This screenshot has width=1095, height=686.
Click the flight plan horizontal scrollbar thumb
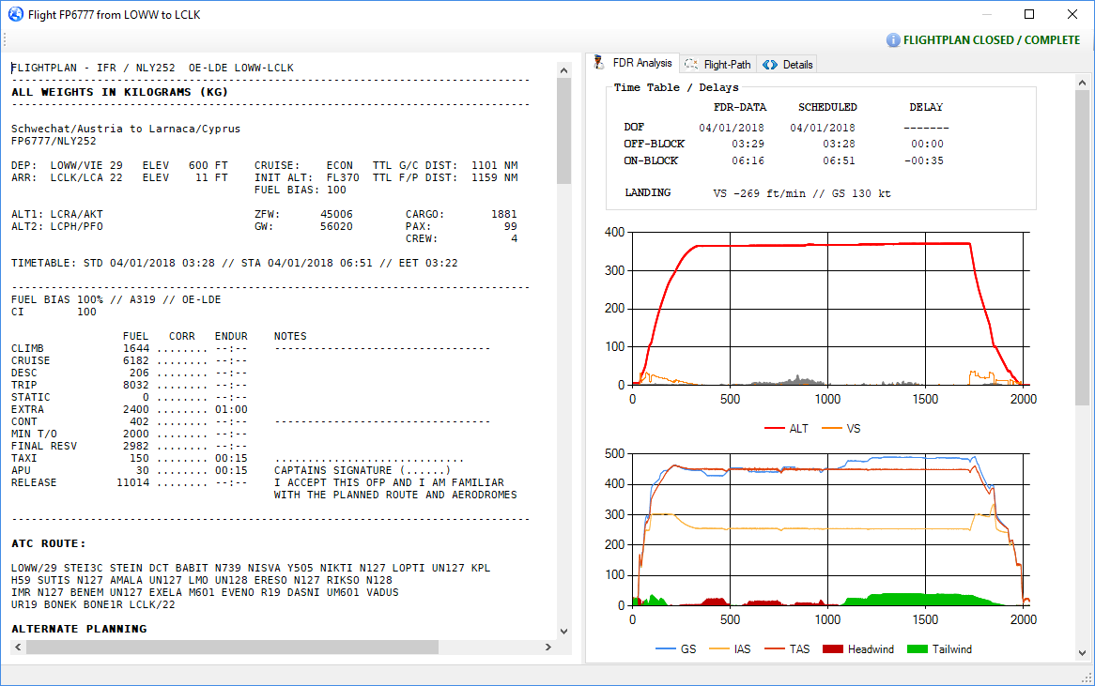click(233, 647)
